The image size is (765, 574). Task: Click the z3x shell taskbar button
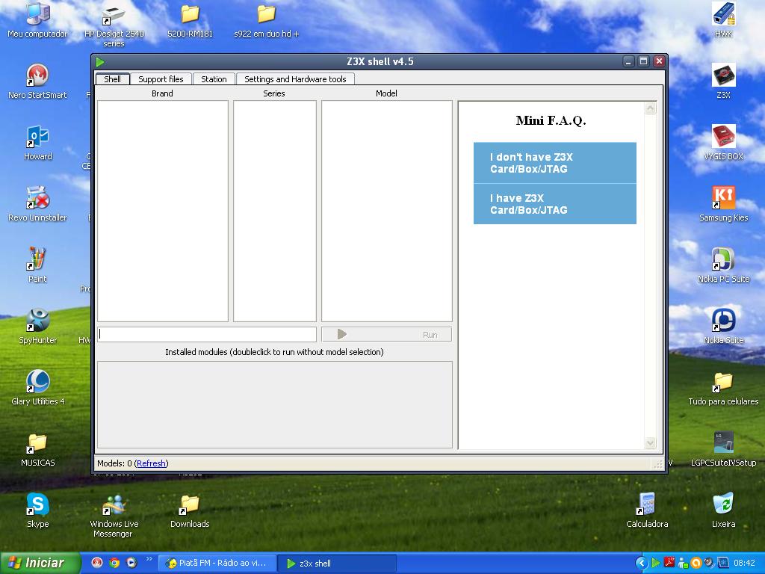(337, 564)
